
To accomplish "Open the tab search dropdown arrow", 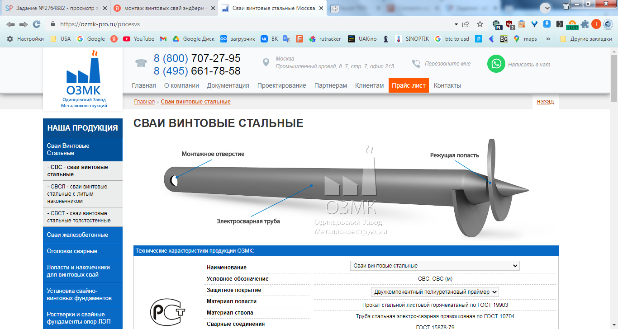I will click(545, 8).
